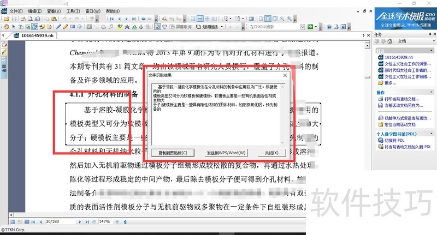Click the search binoculars icon
The width and height of the screenshot is (437, 235).
click(164, 19)
